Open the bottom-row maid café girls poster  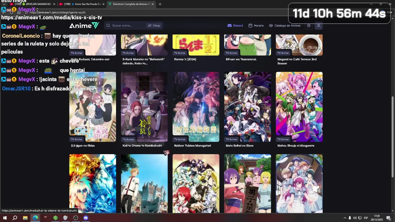coord(299,183)
